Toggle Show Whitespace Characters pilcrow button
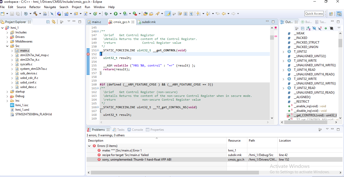This screenshot has height=177, width=344. point(191,14)
